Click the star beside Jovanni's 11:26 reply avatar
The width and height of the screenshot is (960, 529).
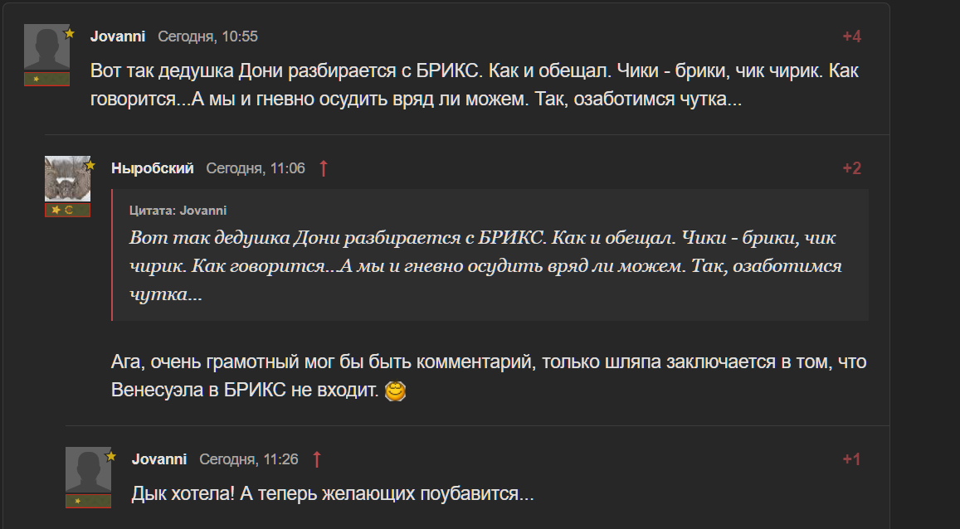[x=111, y=457]
